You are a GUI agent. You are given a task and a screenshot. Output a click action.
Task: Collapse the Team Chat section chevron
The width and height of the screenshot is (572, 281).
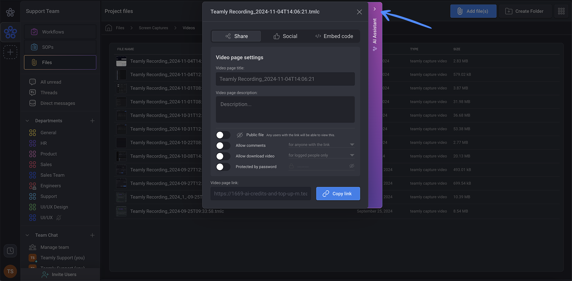27,235
